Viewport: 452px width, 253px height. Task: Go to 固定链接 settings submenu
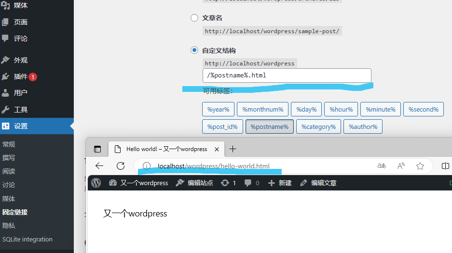point(15,212)
